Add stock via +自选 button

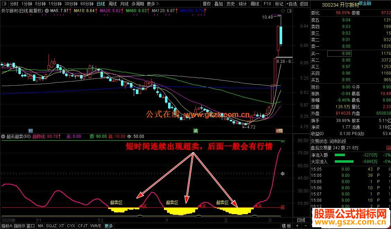point(292,4)
